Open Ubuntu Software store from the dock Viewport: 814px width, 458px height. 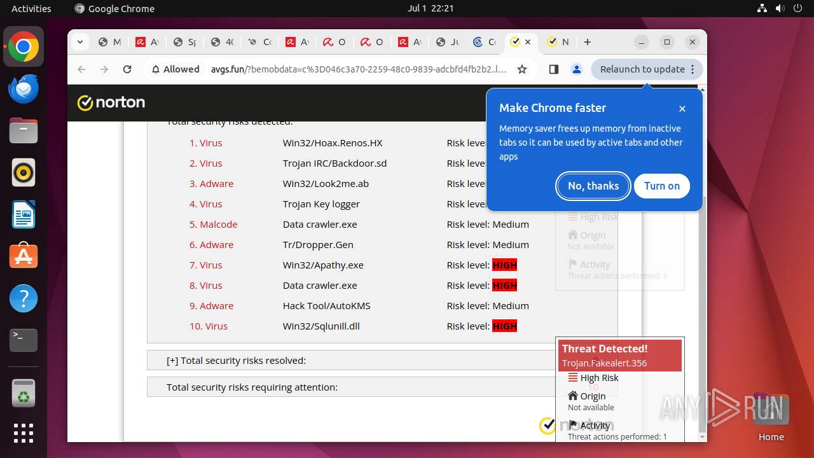tap(24, 256)
